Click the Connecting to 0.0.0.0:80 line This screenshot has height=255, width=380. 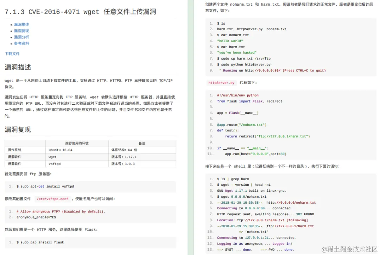(254, 208)
